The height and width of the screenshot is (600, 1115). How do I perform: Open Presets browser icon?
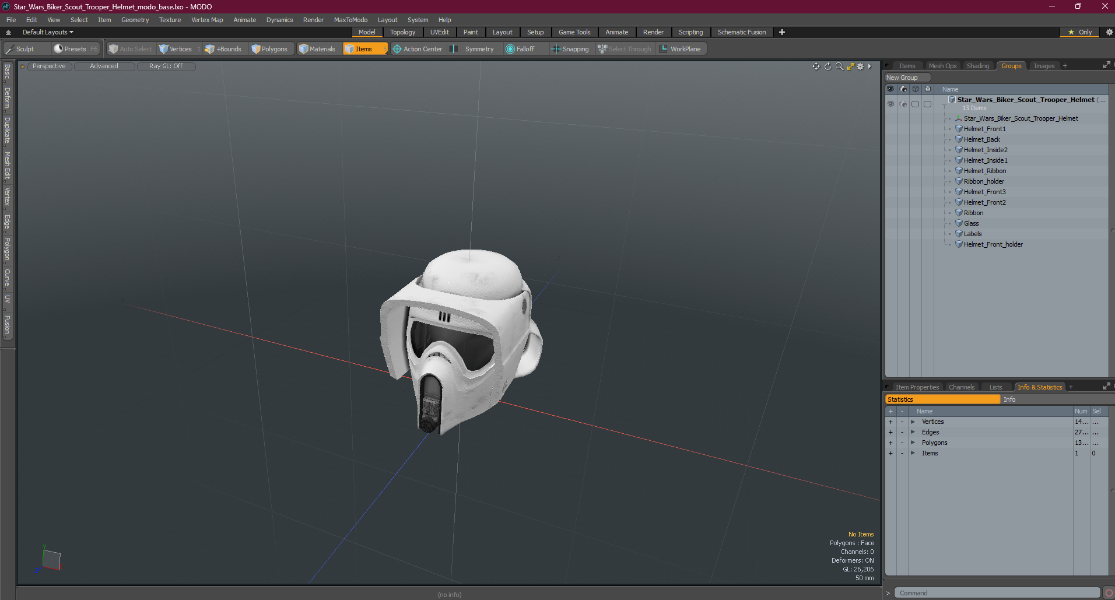pos(58,49)
